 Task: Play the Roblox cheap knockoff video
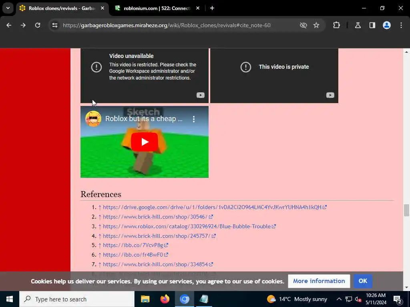click(x=144, y=142)
